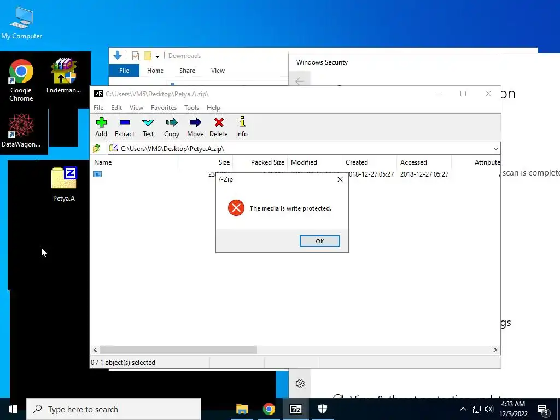
Task: Click the Move toolbar icon
Action: tap(195, 127)
